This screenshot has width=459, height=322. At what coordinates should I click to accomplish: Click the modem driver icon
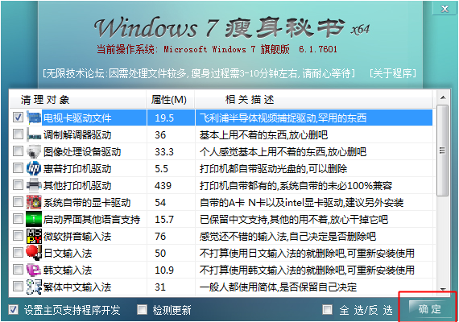pyautogui.click(x=34, y=134)
